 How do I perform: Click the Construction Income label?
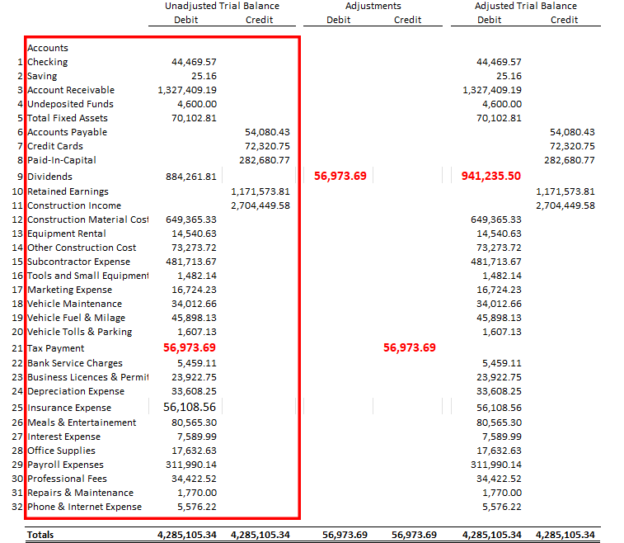point(74,205)
